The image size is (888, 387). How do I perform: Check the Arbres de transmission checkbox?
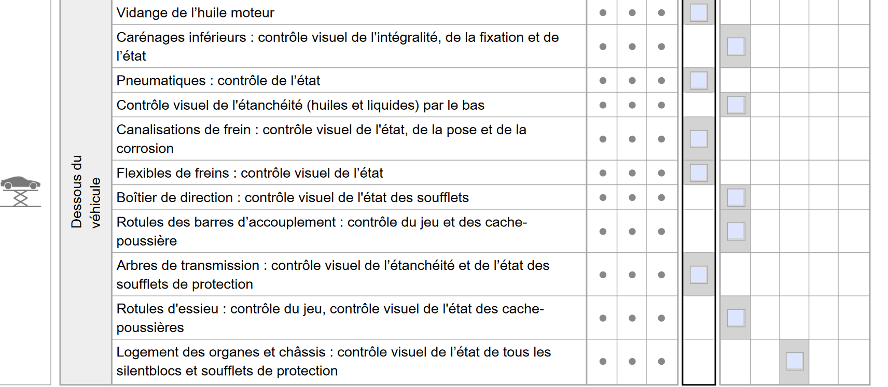click(x=699, y=275)
